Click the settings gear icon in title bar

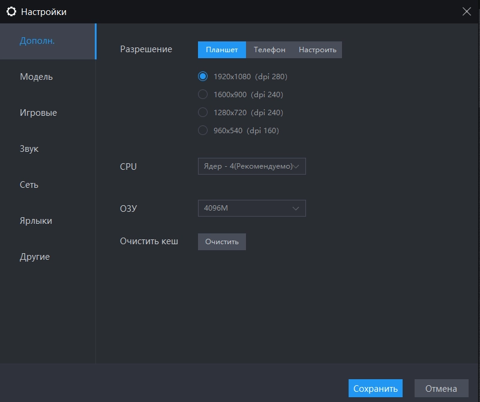click(x=11, y=11)
